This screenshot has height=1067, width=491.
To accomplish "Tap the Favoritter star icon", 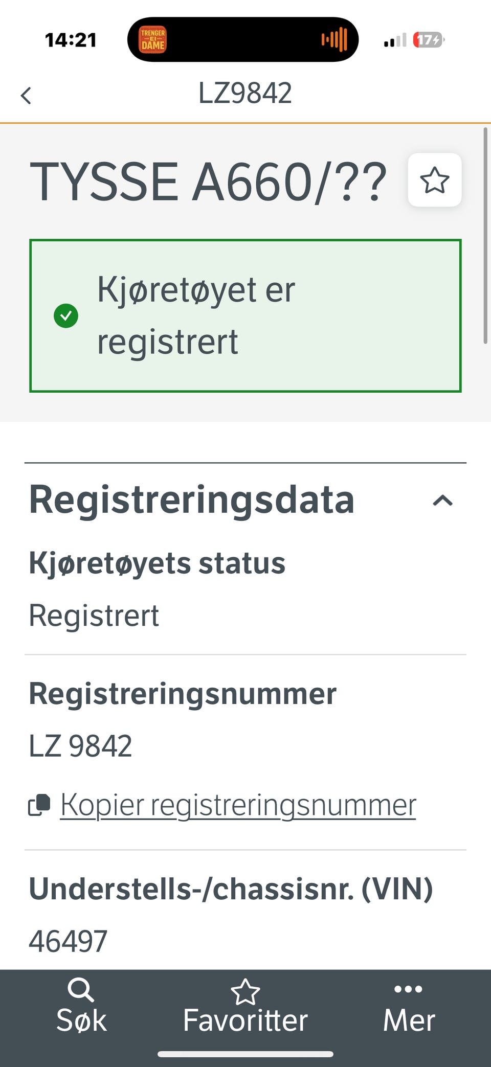I will pos(245,992).
